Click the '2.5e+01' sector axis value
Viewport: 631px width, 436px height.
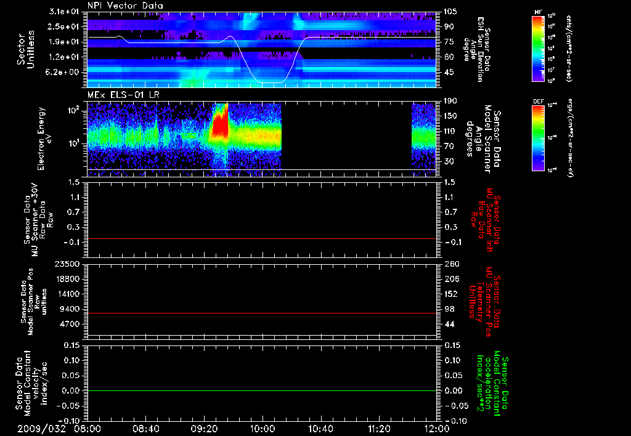[63, 26]
